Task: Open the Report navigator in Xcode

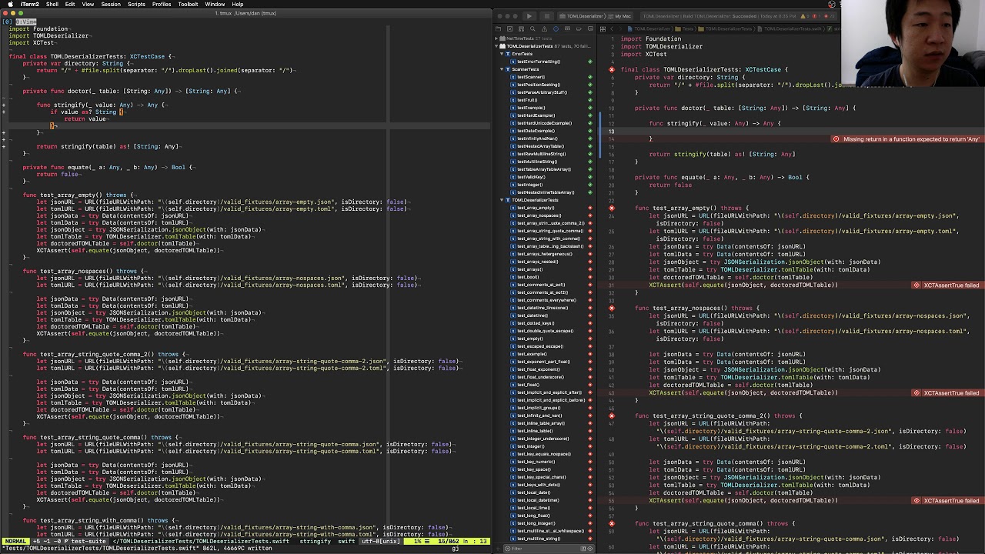Action: click(x=590, y=28)
